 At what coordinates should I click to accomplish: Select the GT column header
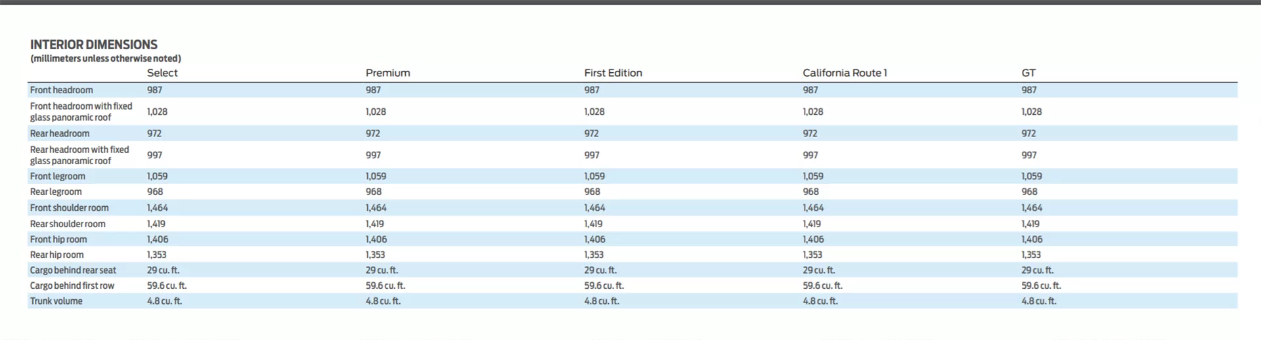pos(1028,73)
